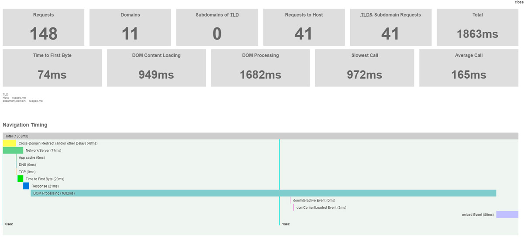Screen dimensions: 524x238
Task: Click the App cache (0ms) label
Action: pyautogui.click(x=32, y=158)
